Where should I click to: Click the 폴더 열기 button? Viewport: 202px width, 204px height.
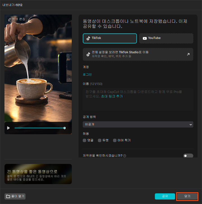(x=15, y=196)
